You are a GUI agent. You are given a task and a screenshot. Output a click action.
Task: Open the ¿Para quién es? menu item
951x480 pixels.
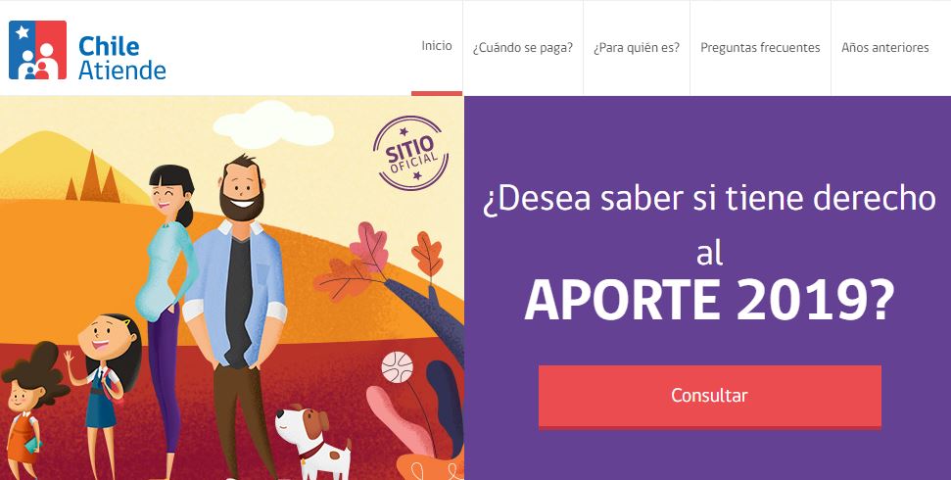coord(637,47)
